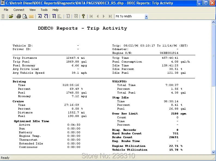Image resolution: width=216 pixels, height=161 pixels.
Task: Click the VSG Total Time value '7:08:37'
Action: [x=172, y=85]
